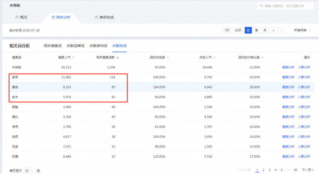319x174 pixels.
Task: Go to page 50
Action: tap(295, 170)
